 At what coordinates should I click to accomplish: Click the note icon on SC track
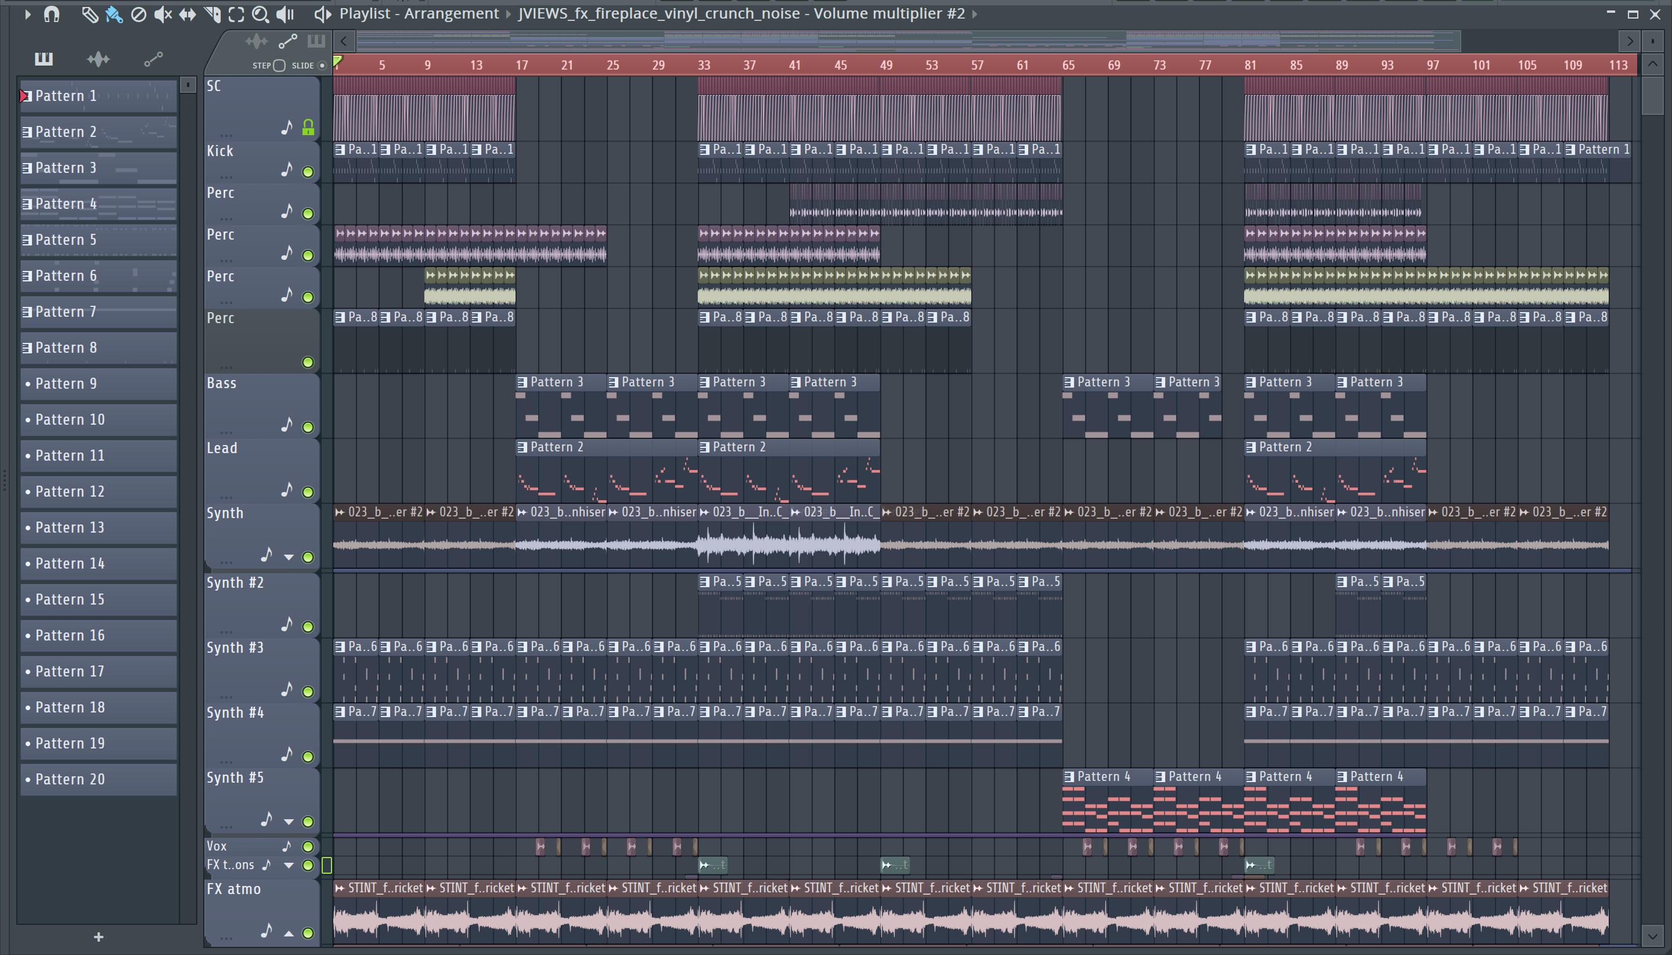287,127
